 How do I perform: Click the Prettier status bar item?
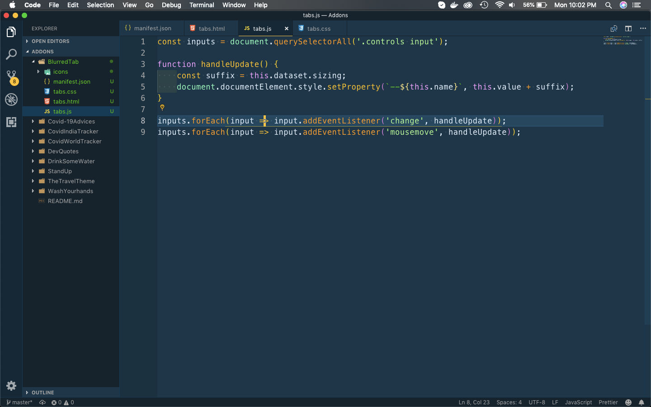click(608, 402)
